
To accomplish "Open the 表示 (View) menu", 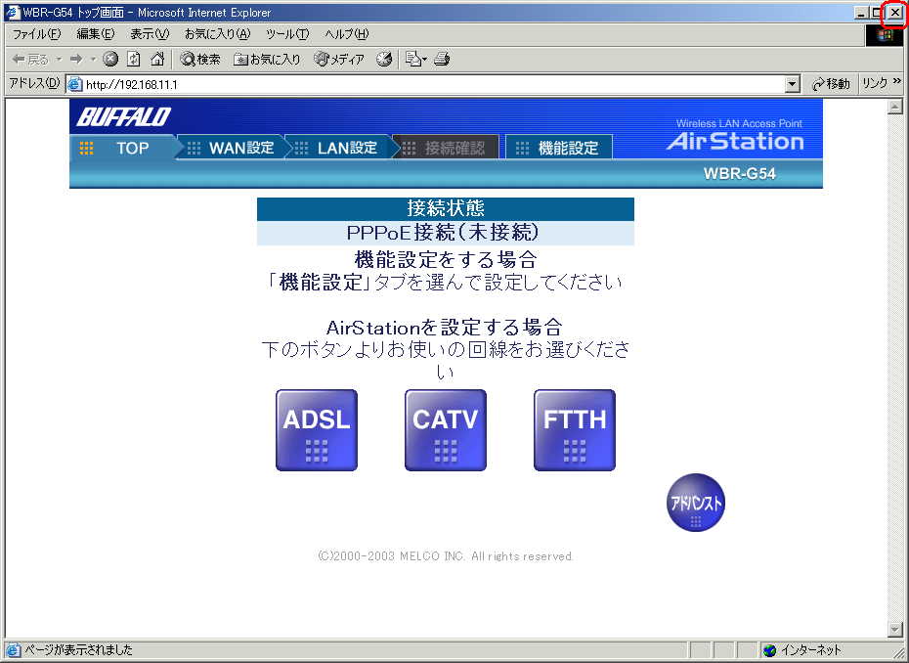I will tap(150, 34).
